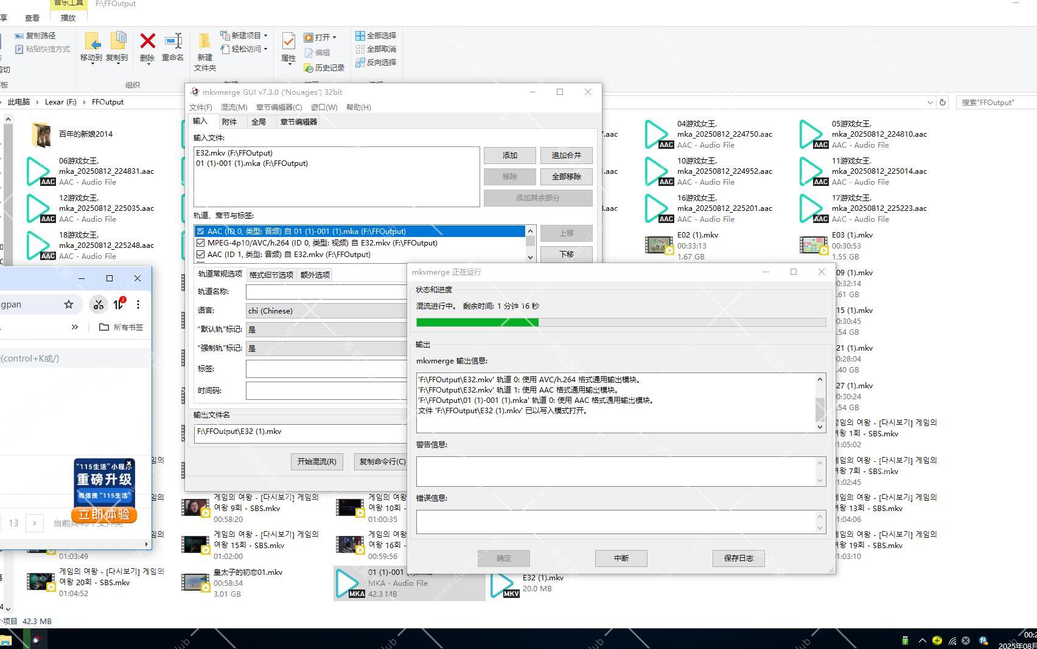Open the language chi (Chinese) dropdown
Image resolution: width=1037 pixels, height=649 pixels.
(x=326, y=311)
